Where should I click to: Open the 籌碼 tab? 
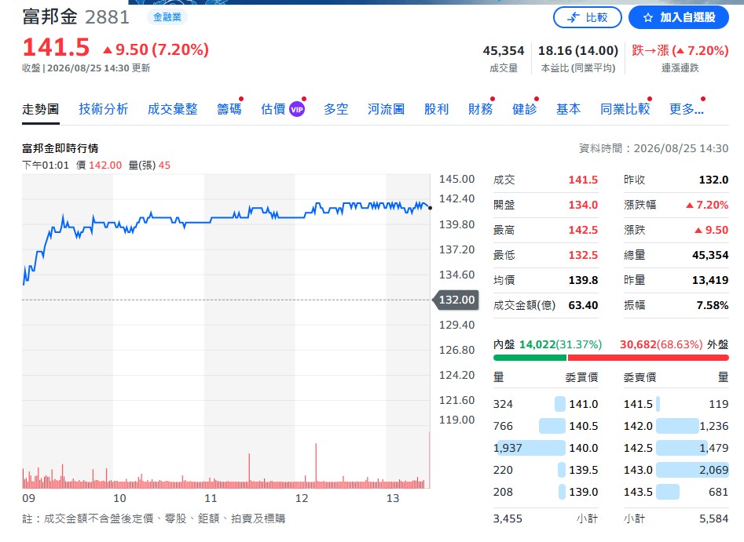pyautogui.click(x=229, y=109)
